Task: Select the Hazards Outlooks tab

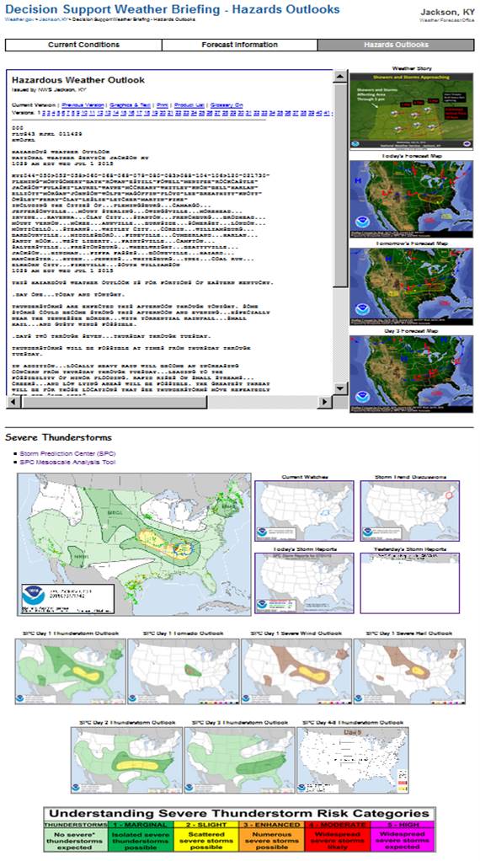Action: point(396,45)
